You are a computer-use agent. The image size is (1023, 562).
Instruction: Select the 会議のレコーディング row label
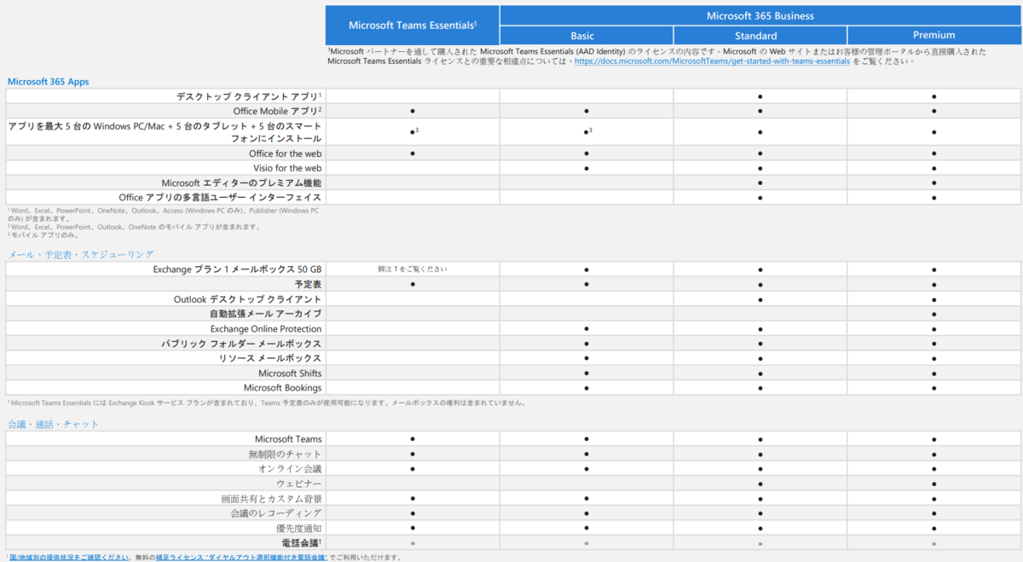point(275,513)
